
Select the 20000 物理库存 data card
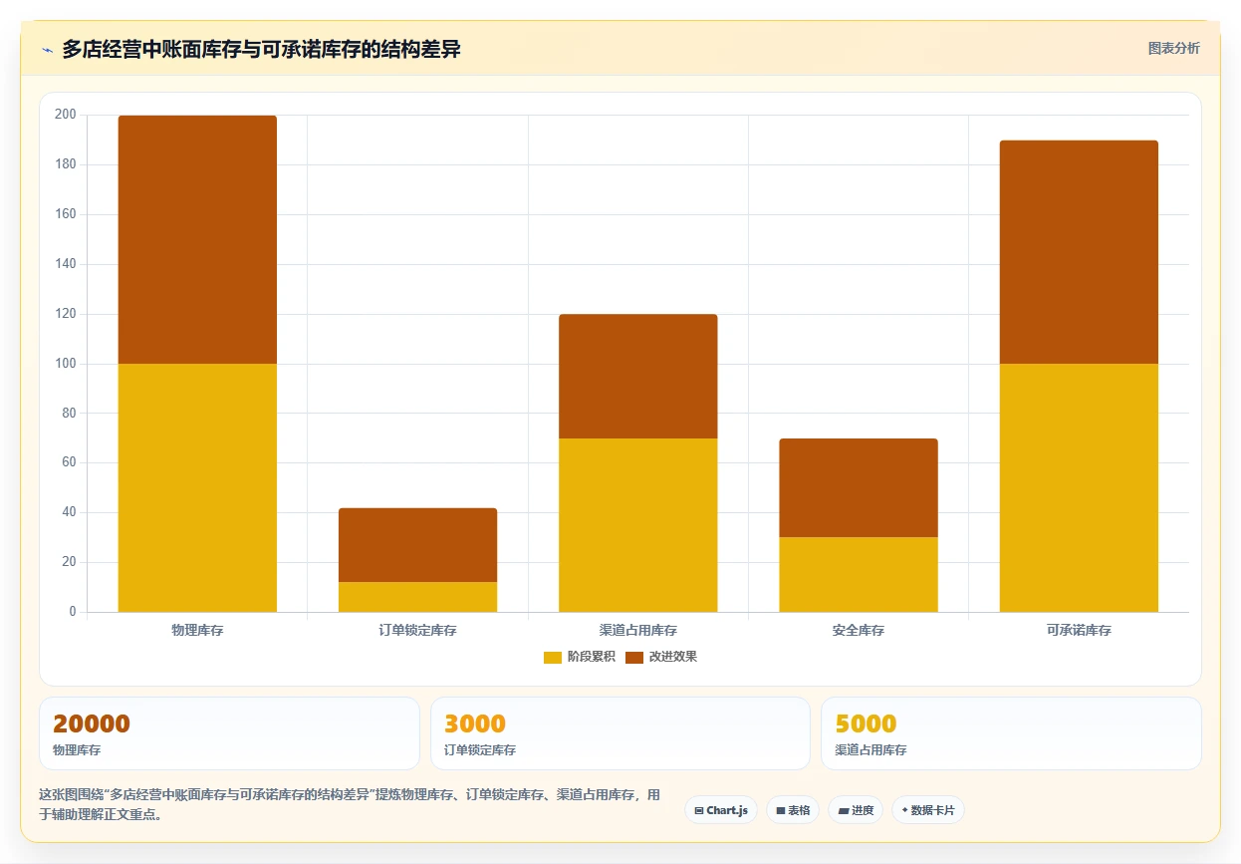point(229,733)
